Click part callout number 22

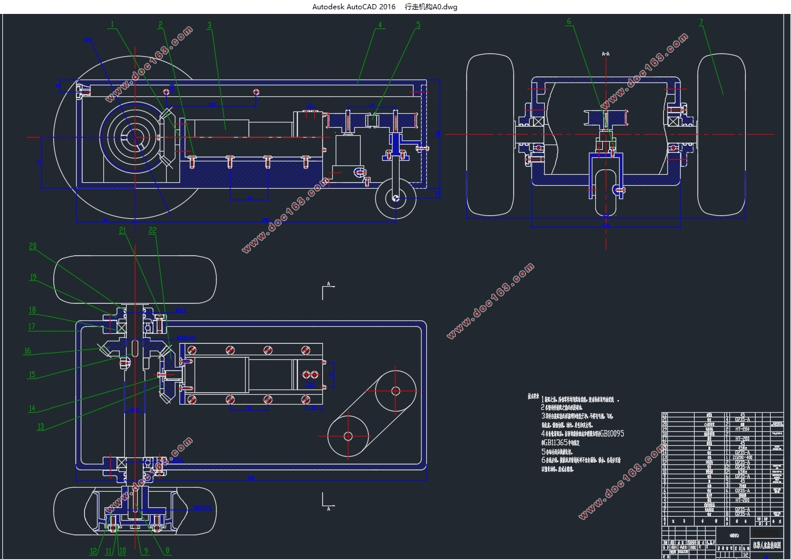tap(152, 230)
